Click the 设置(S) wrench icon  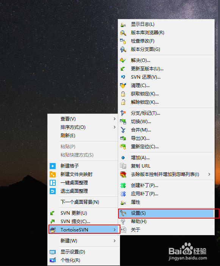click(123, 213)
